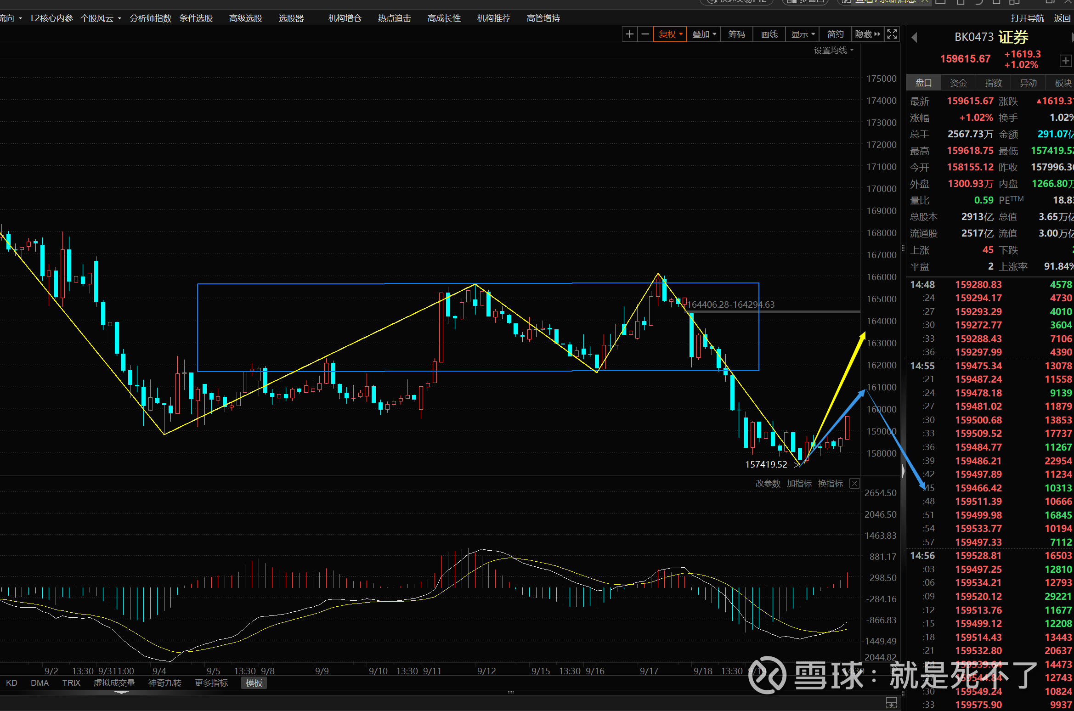Click 换指标 to change indicator

[x=830, y=484]
